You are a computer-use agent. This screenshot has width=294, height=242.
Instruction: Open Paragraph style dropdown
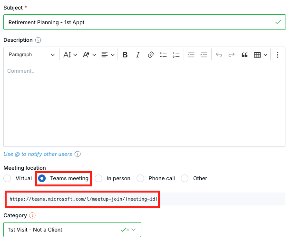pyautogui.click(x=31, y=55)
